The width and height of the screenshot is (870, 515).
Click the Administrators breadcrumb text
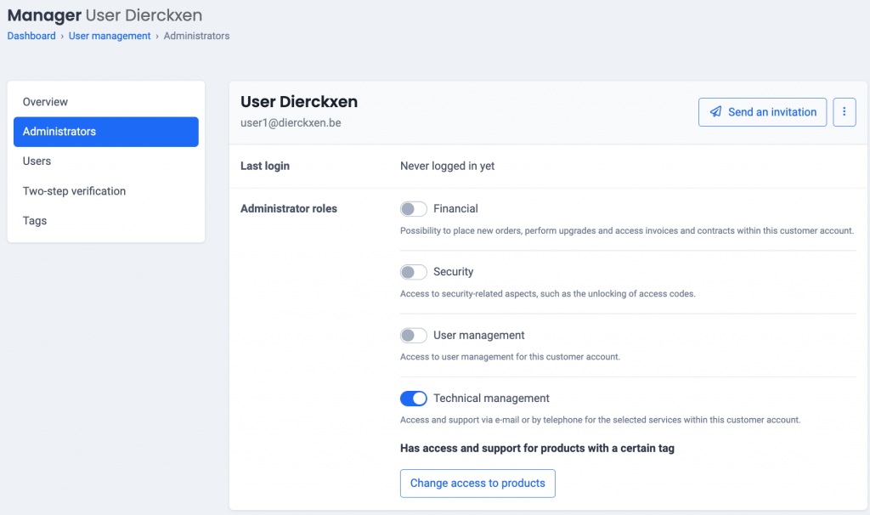pos(196,36)
